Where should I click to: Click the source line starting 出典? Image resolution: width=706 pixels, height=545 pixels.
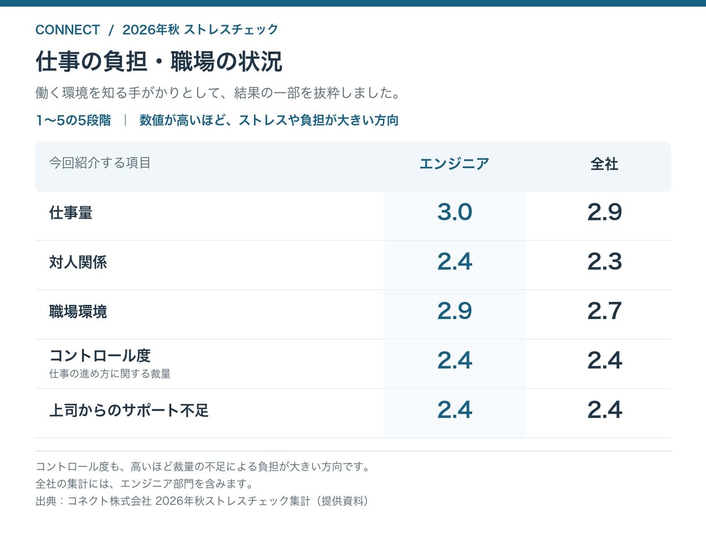pyautogui.click(x=202, y=501)
